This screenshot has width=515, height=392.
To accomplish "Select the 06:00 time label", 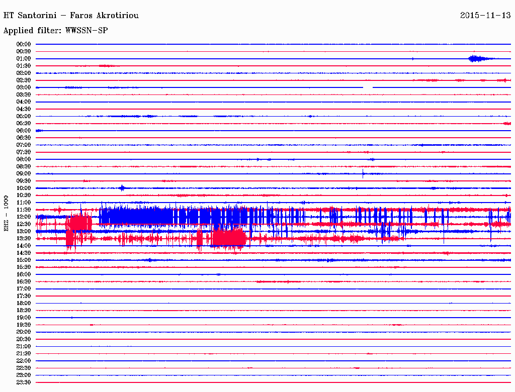I will pos(23,130).
